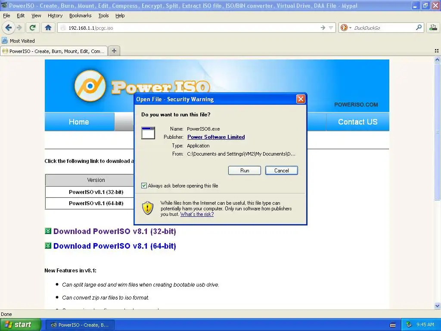Image resolution: width=441 pixels, height=331 pixels.
Task: Click the Go arrow in address bar
Action: pos(323,28)
